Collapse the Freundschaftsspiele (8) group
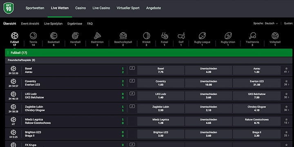The image size is (294, 147). tap(149, 60)
